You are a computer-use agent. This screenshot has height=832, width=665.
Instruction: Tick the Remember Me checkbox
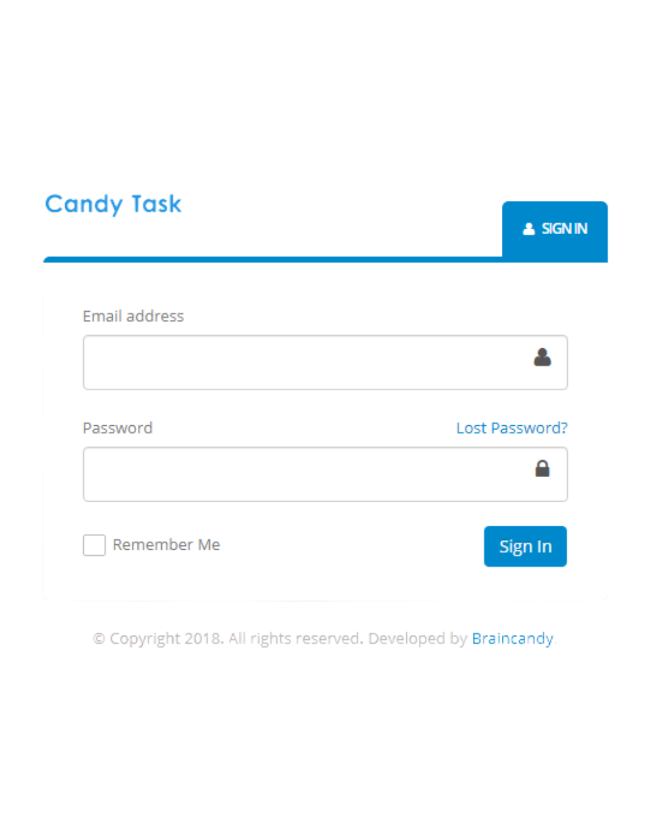[94, 545]
